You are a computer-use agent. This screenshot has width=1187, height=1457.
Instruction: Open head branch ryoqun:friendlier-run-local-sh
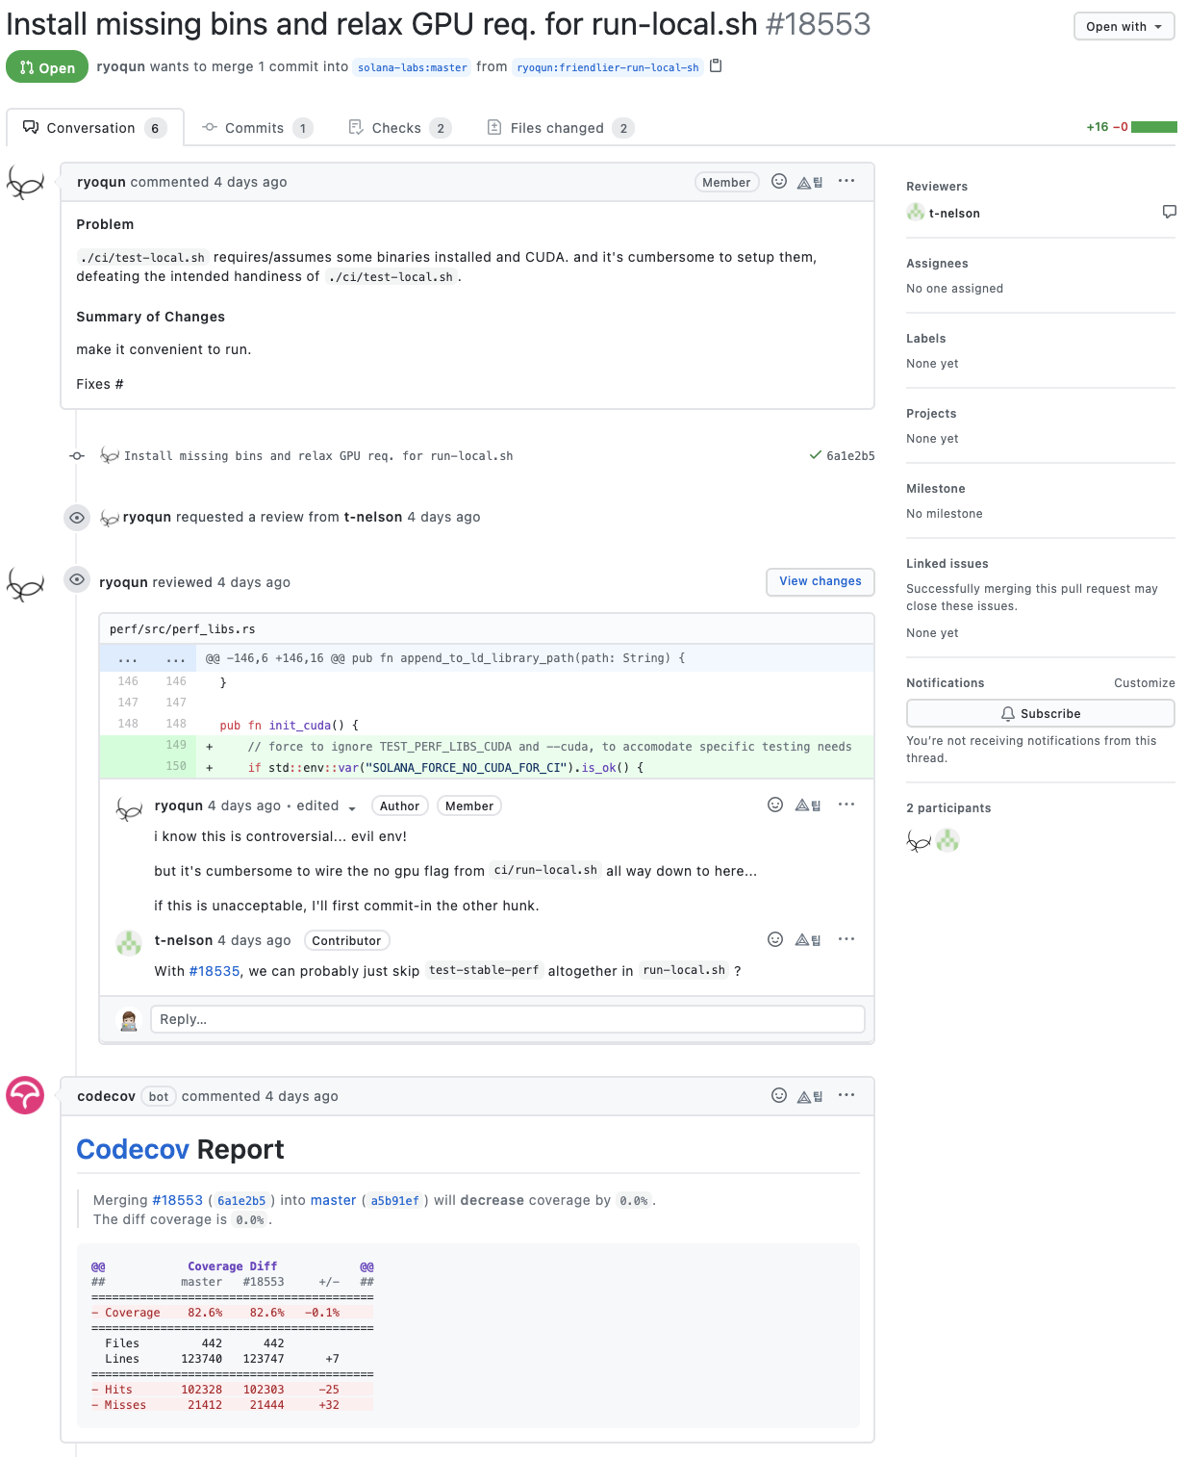tap(608, 67)
